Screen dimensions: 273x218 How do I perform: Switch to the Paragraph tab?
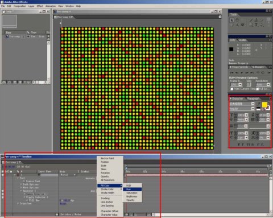point(253,98)
